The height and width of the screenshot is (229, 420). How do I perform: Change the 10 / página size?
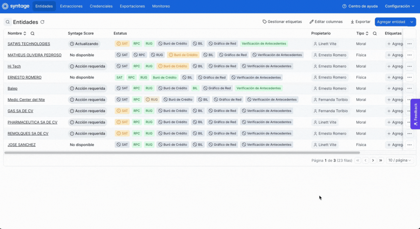400,160
